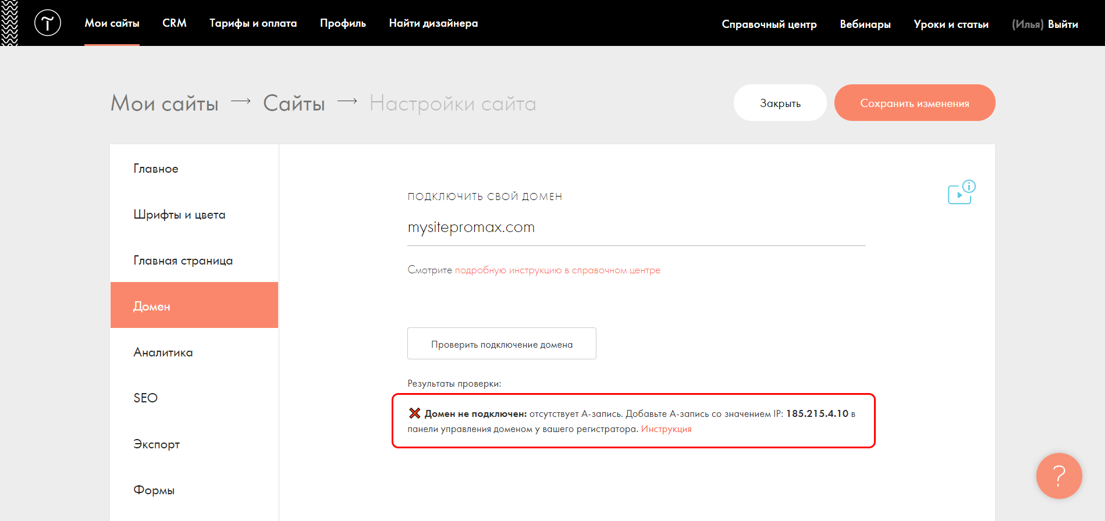
Task: Click the Tilda logo icon
Action: [48, 23]
